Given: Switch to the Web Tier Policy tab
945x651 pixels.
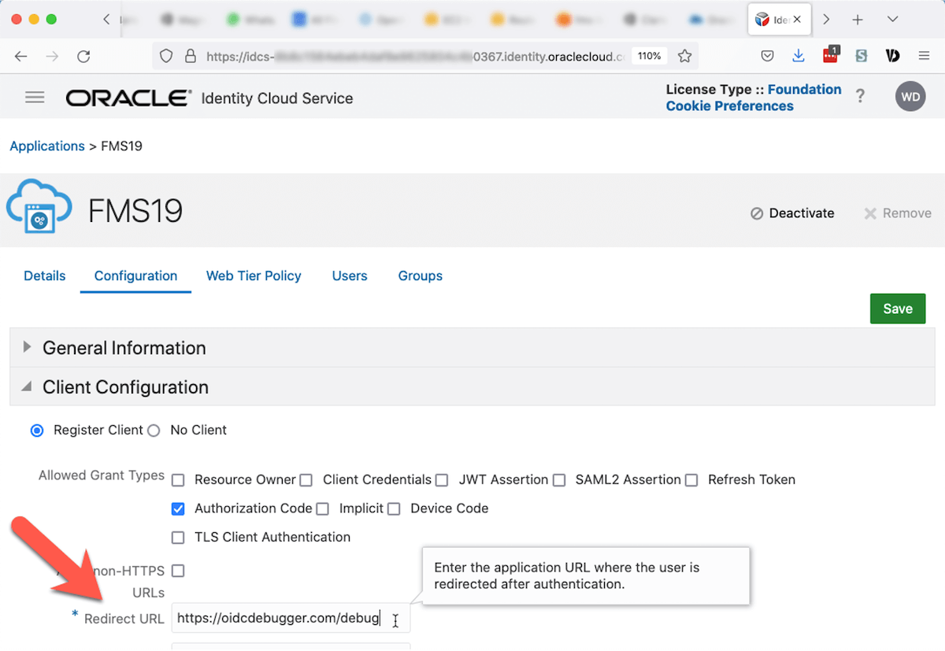Looking at the screenshot, I should coord(254,276).
